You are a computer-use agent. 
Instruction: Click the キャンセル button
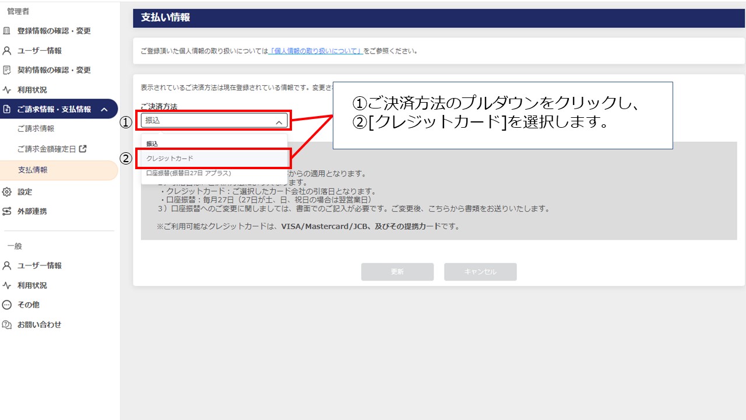(x=480, y=271)
